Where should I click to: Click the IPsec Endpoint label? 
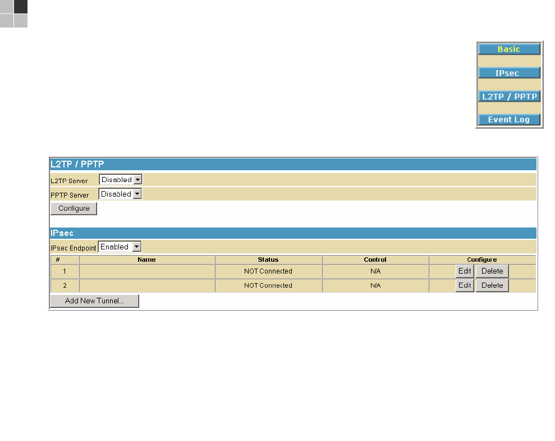point(74,248)
